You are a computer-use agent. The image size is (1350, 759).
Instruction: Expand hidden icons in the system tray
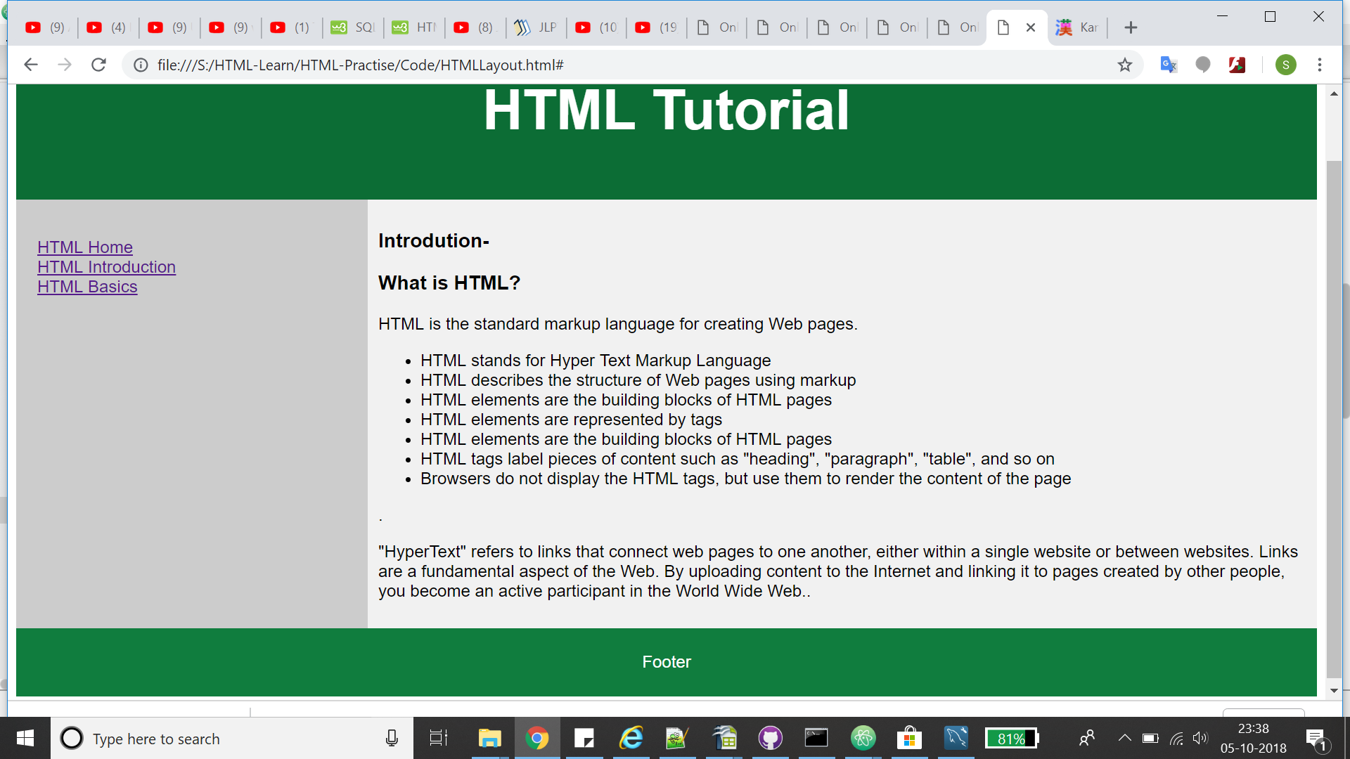coord(1124,738)
